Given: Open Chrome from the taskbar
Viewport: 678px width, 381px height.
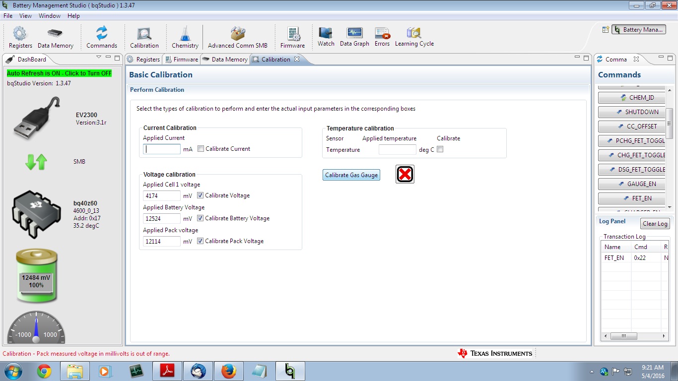Looking at the screenshot, I should point(44,371).
